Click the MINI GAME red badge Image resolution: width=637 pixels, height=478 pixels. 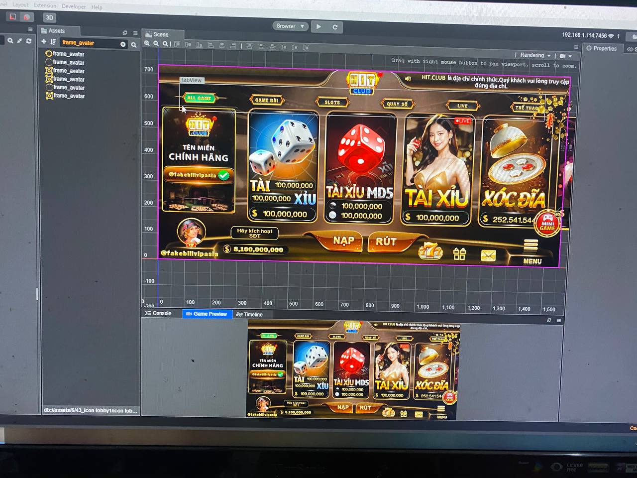tap(547, 224)
